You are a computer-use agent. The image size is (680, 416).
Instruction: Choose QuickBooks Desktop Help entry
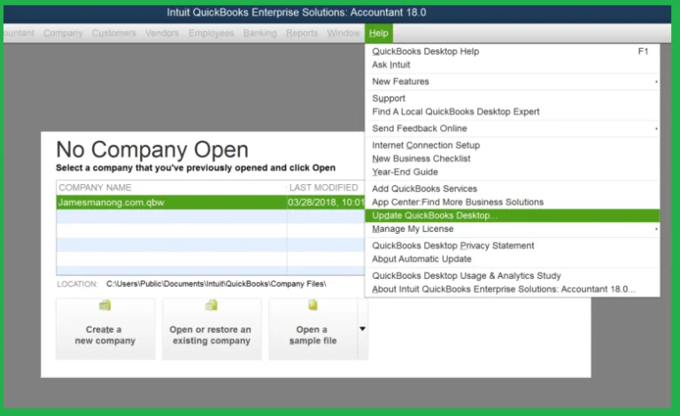tap(512, 51)
